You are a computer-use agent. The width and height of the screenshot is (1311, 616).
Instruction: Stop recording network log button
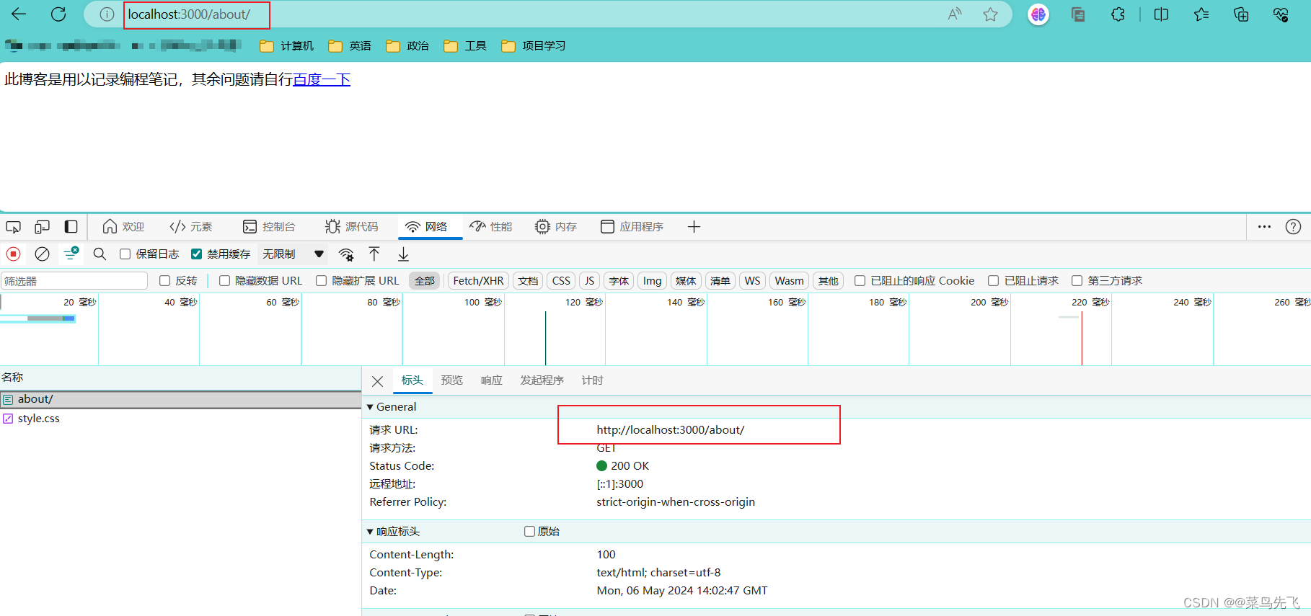(13, 254)
